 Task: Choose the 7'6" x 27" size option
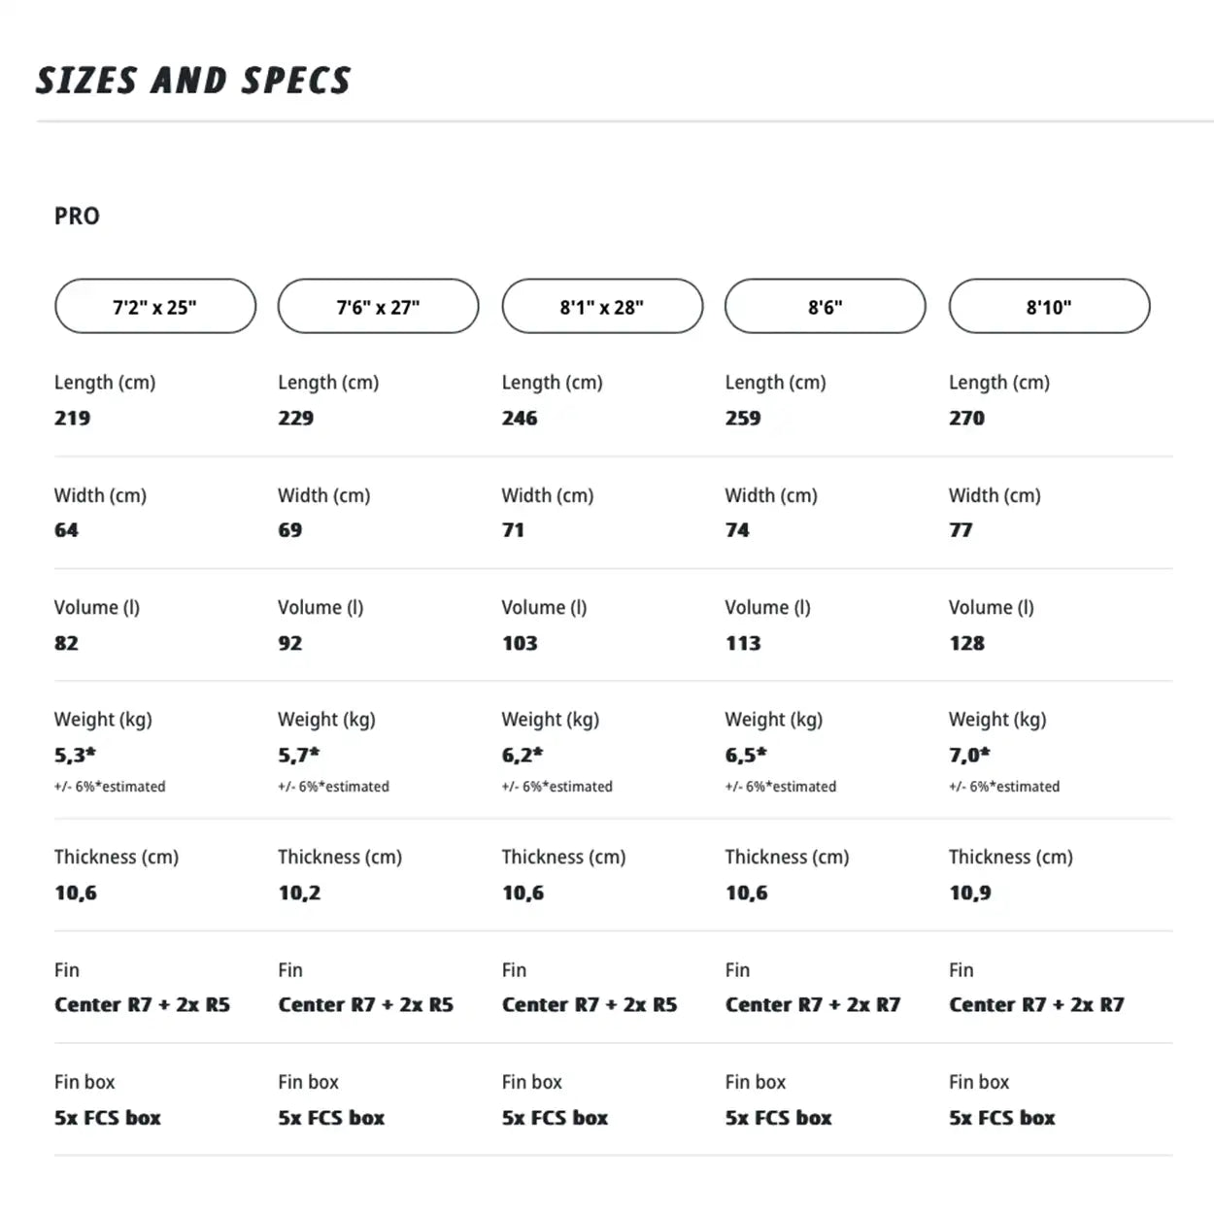(378, 307)
